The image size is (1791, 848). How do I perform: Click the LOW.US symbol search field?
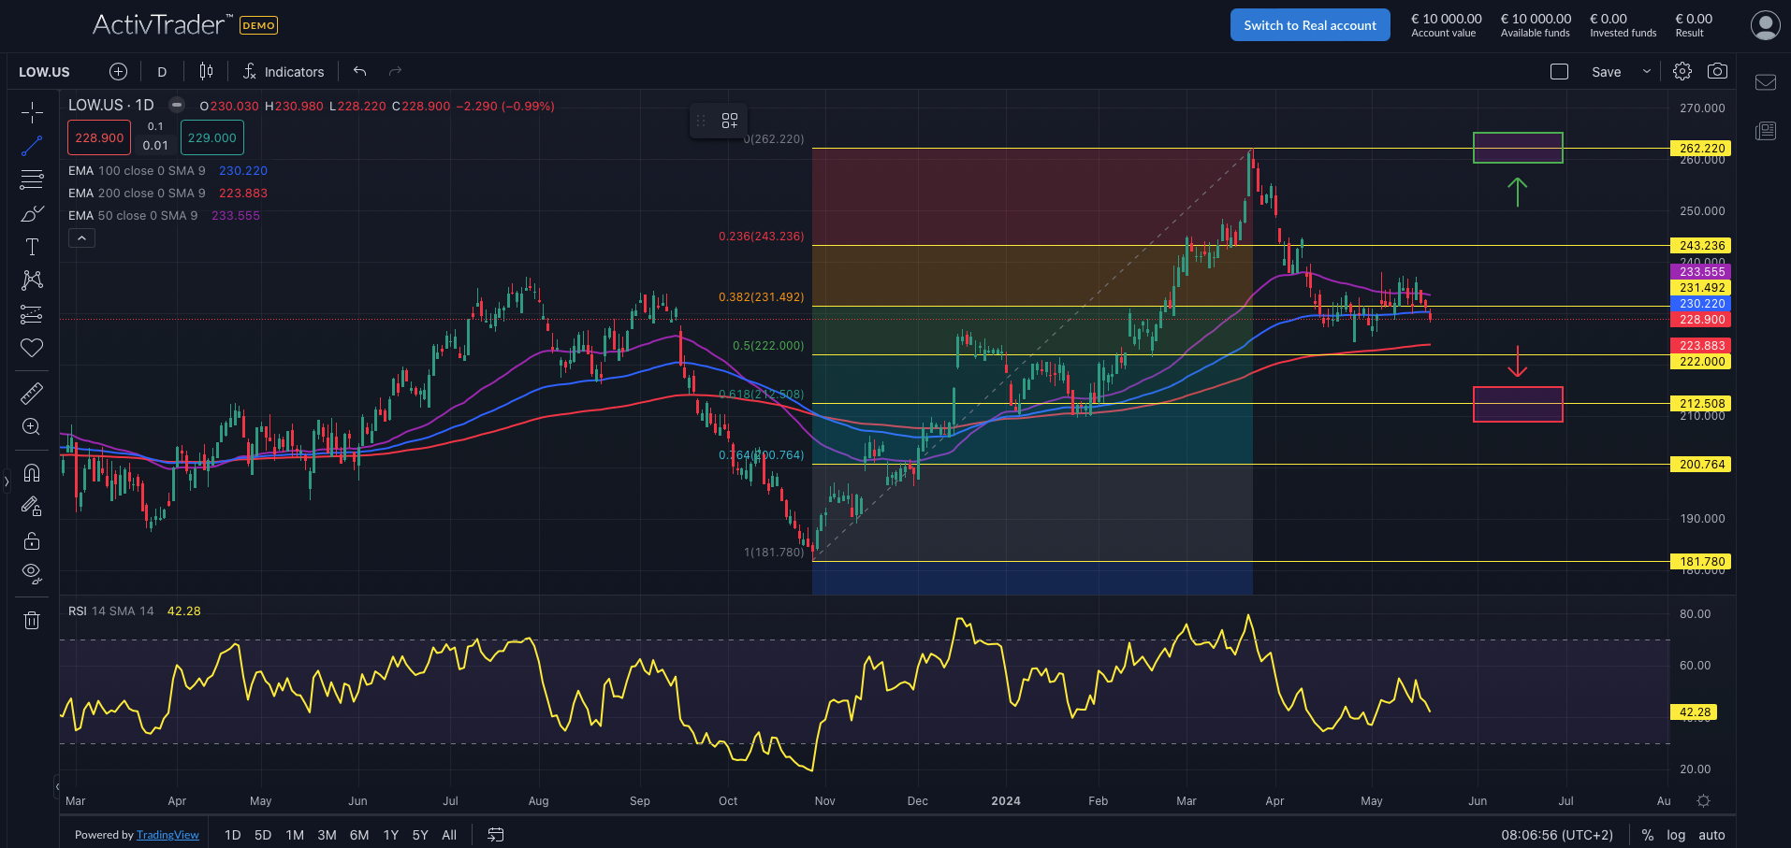(44, 72)
